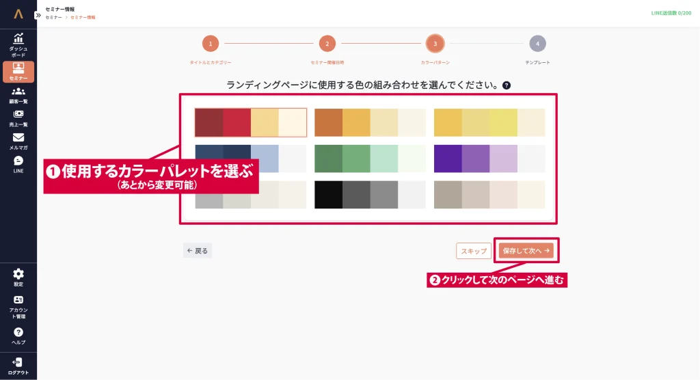Image resolution: width=700 pixels, height=380 pixels.
Task: Choose the purple color palette
Action: pos(489,159)
